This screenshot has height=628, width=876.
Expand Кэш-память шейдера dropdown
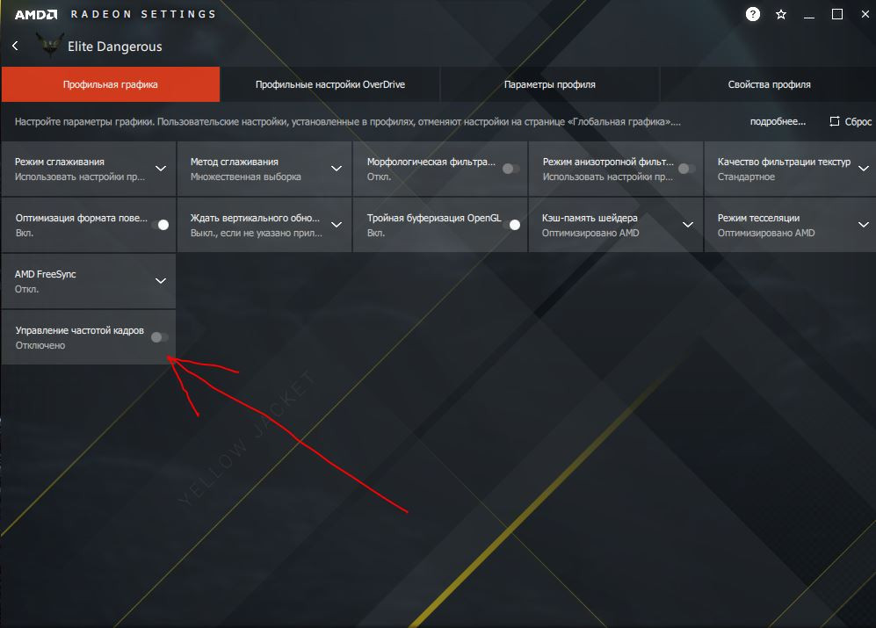pyautogui.click(x=688, y=225)
